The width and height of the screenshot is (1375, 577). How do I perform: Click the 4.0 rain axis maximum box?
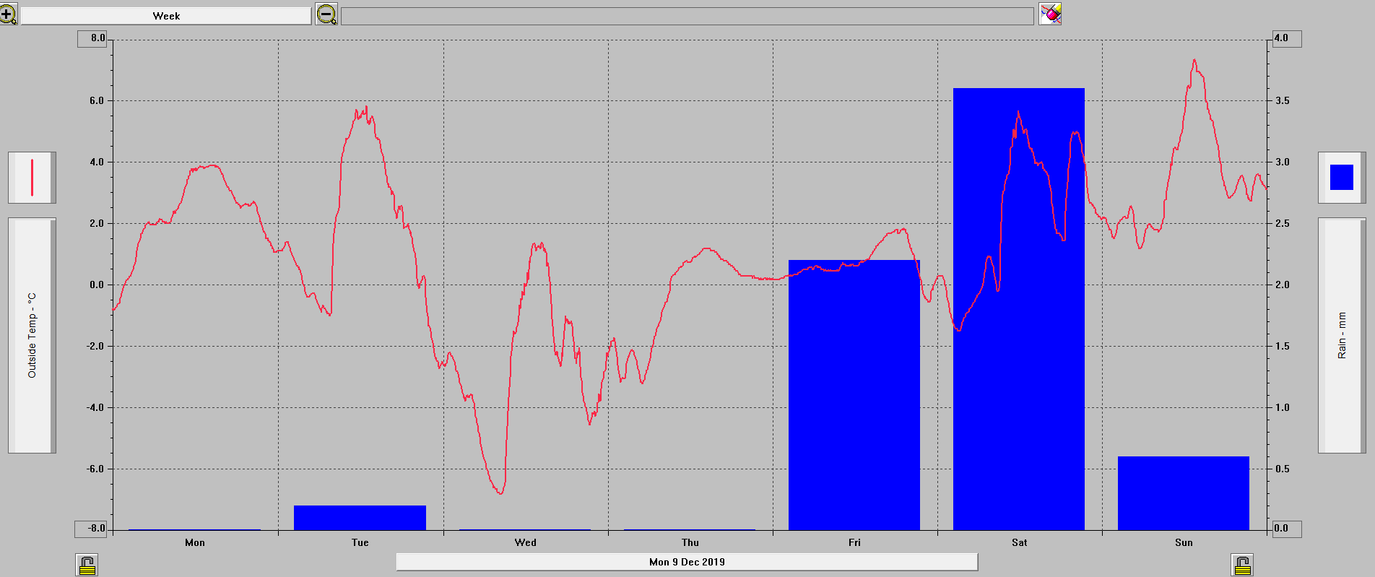pyautogui.click(x=1286, y=38)
